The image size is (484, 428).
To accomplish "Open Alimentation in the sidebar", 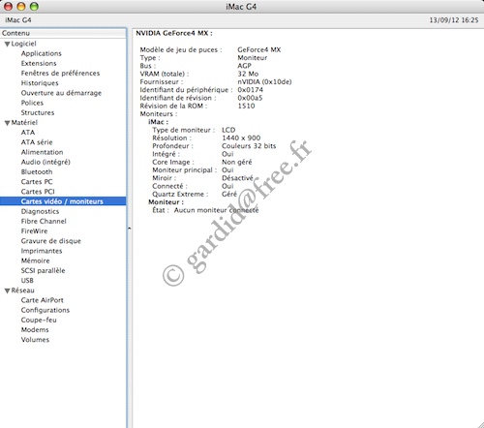I will click(x=42, y=152).
